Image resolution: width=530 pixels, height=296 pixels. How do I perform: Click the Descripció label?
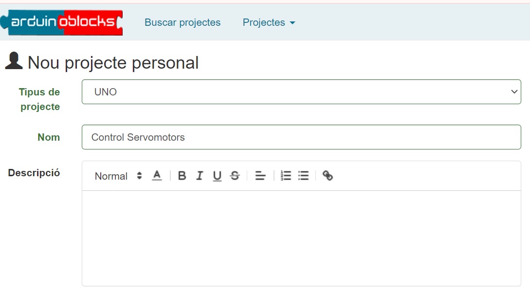pos(34,173)
